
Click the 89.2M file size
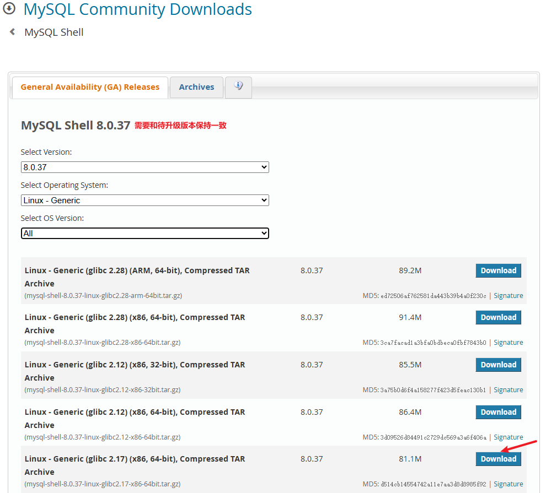pyautogui.click(x=410, y=270)
